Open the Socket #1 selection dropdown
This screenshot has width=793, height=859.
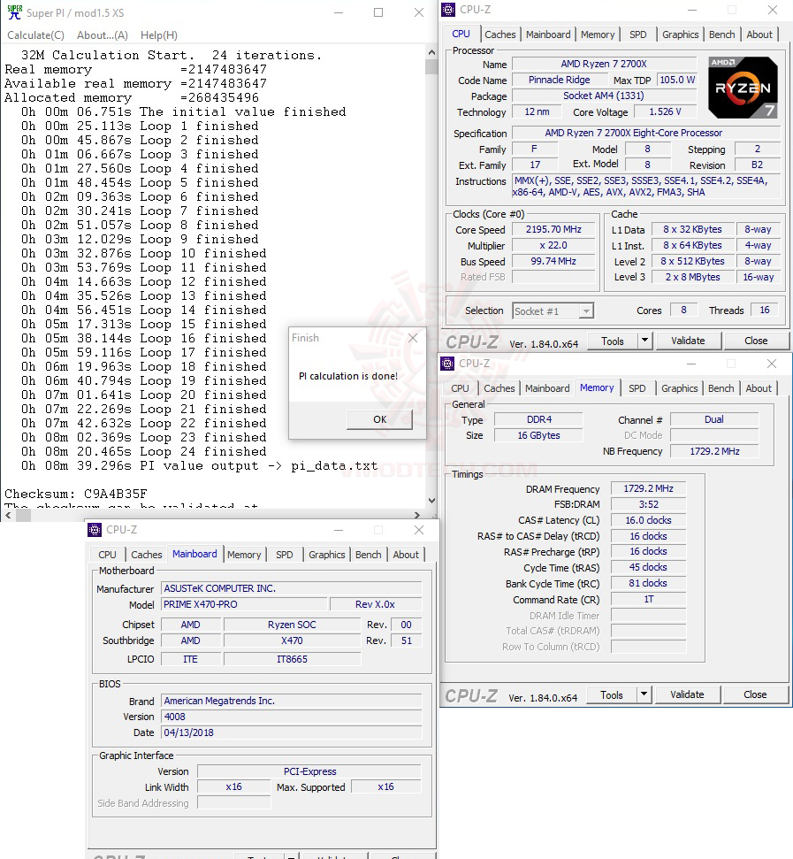[x=586, y=311]
